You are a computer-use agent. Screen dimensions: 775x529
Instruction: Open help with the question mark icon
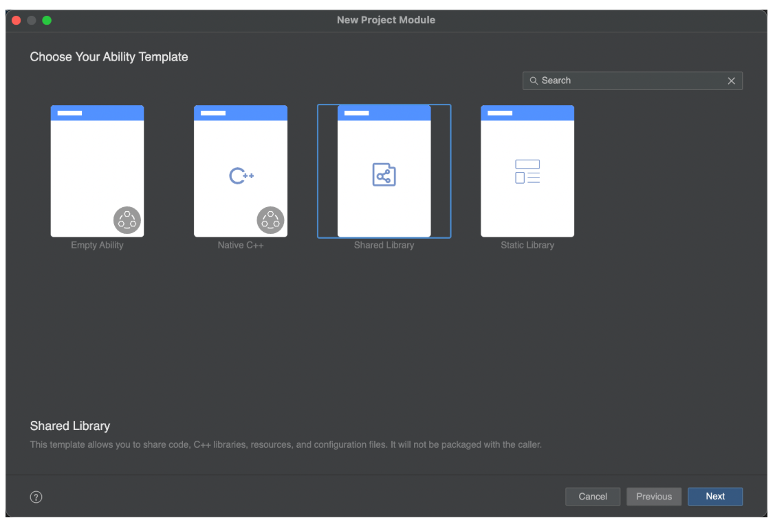tap(36, 497)
